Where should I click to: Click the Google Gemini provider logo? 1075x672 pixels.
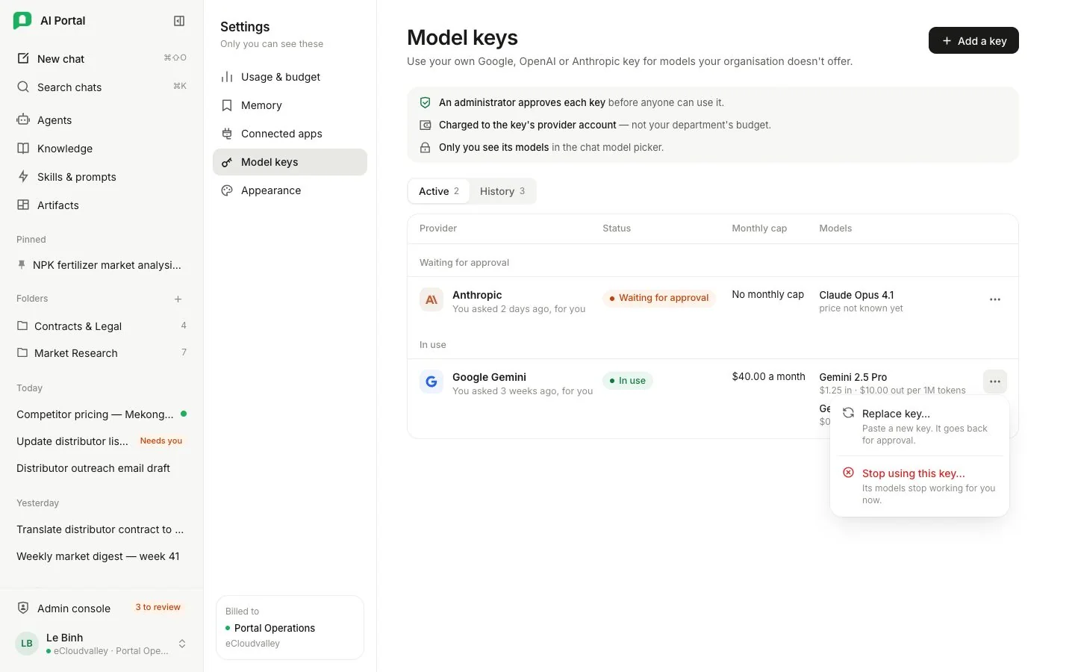(431, 382)
